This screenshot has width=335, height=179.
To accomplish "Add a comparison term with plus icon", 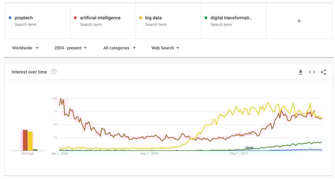I will pyautogui.click(x=299, y=21).
